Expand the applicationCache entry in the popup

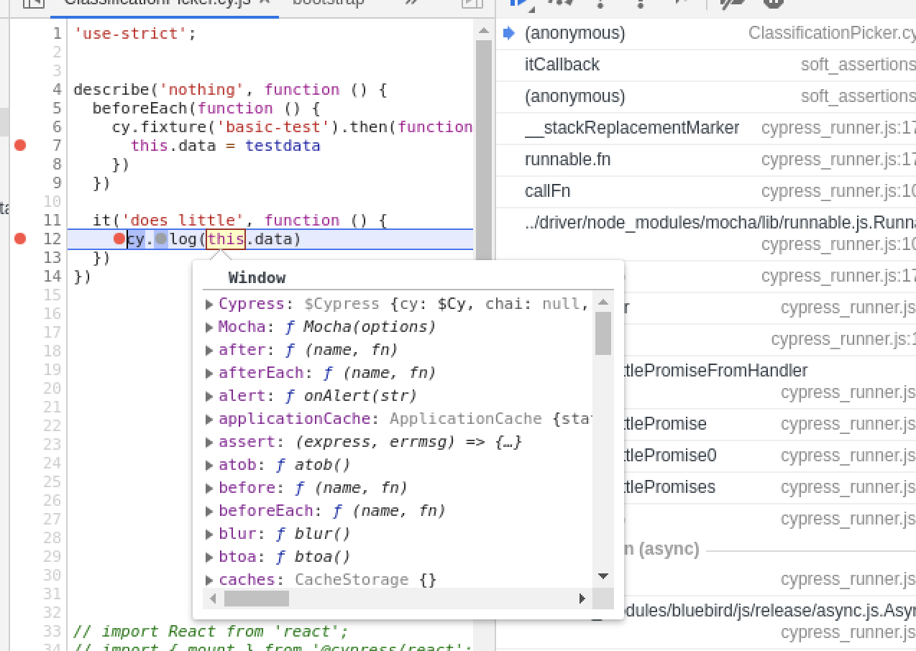[209, 418]
